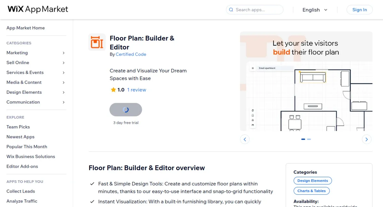This screenshot has width=383, height=207.
Task: Click the Floor Plan app logo icon
Action: point(97,42)
